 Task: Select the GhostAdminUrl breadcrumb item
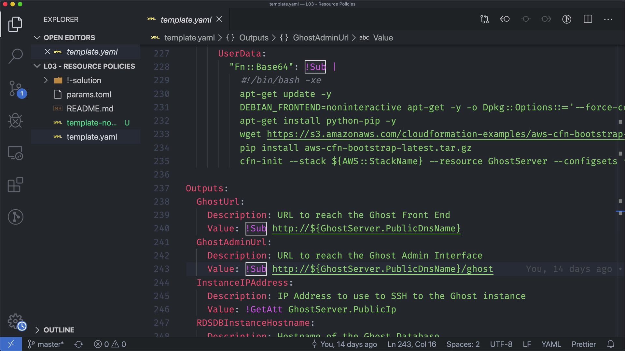coord(320,38)
